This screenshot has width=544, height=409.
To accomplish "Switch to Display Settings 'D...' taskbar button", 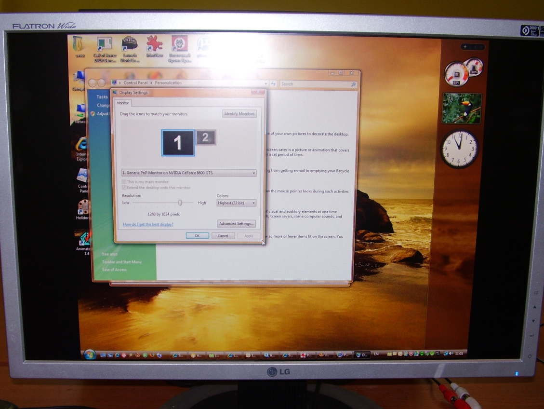I will click(x=362, y=354).
